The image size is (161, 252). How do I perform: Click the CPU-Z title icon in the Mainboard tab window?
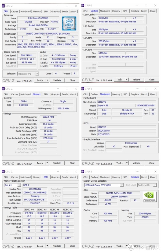(x=83, y=89)
